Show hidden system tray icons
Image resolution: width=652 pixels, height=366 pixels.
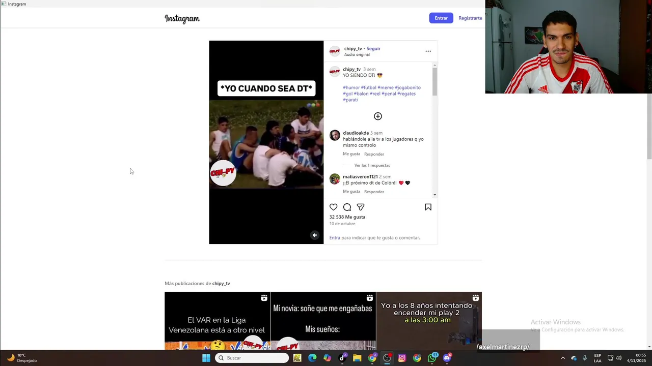[x=563, y=358]
